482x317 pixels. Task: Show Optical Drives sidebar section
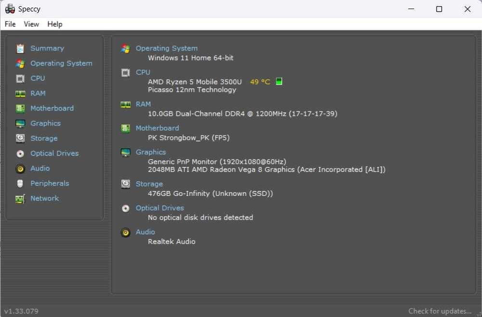coord(55,153)
